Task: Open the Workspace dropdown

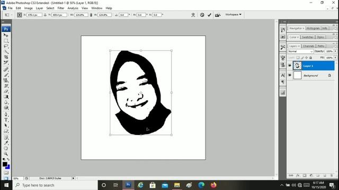Action: [x=233, y=14]
